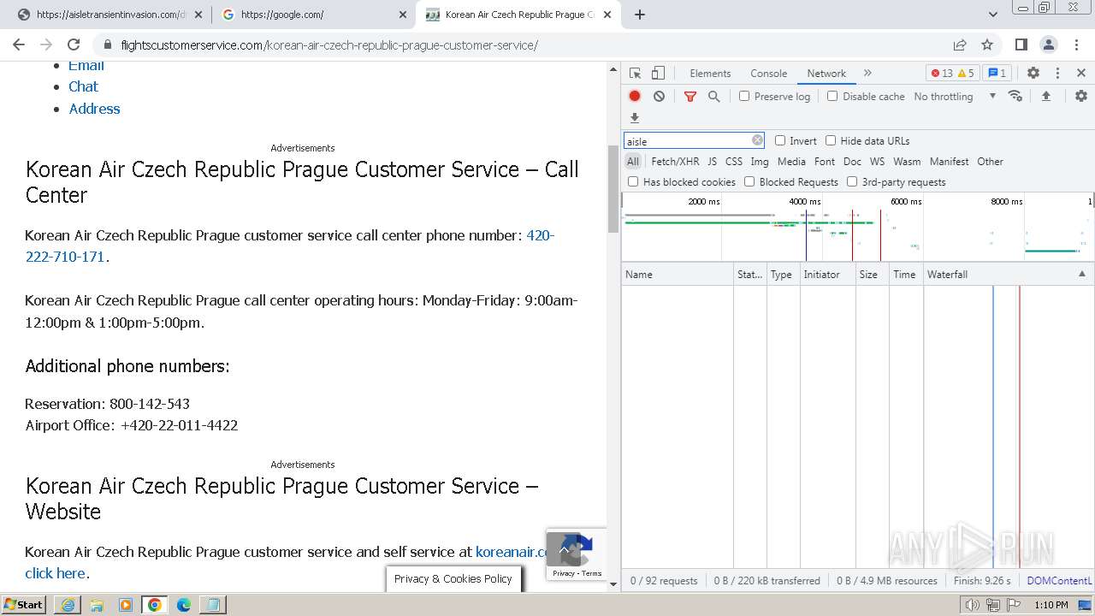Enable Hide data URLs

pos(831,140)
